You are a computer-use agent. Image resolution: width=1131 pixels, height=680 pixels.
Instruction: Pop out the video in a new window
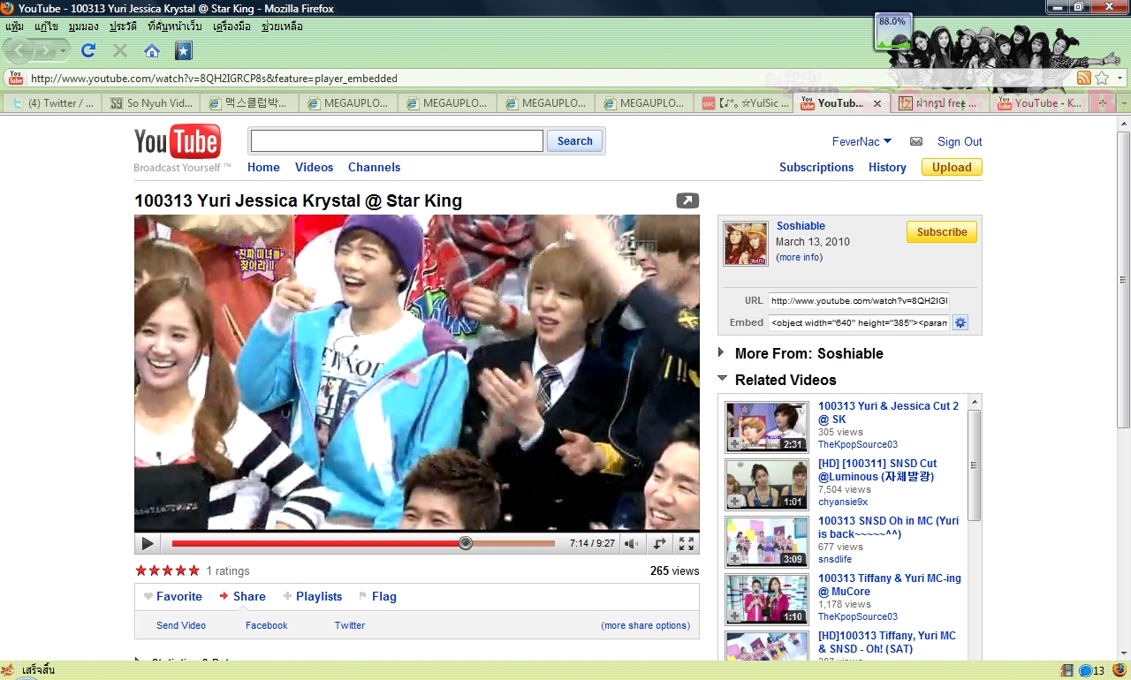tap(687, 200)
